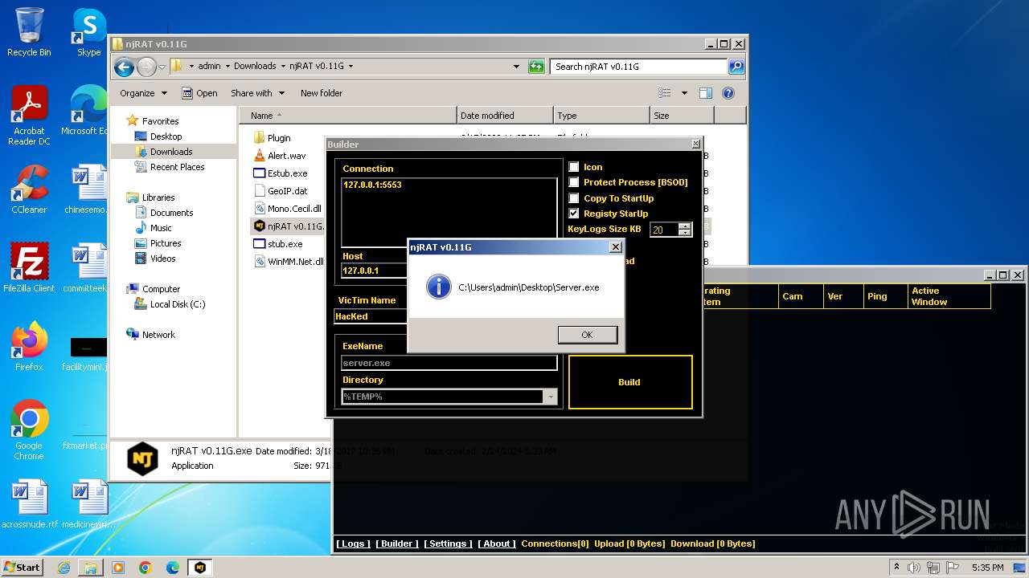Image resolution: width=1029 pixels, height=578 pixels.
Task: Enable the Icon checkbox in Builder
Action: (x=574, y=167)
